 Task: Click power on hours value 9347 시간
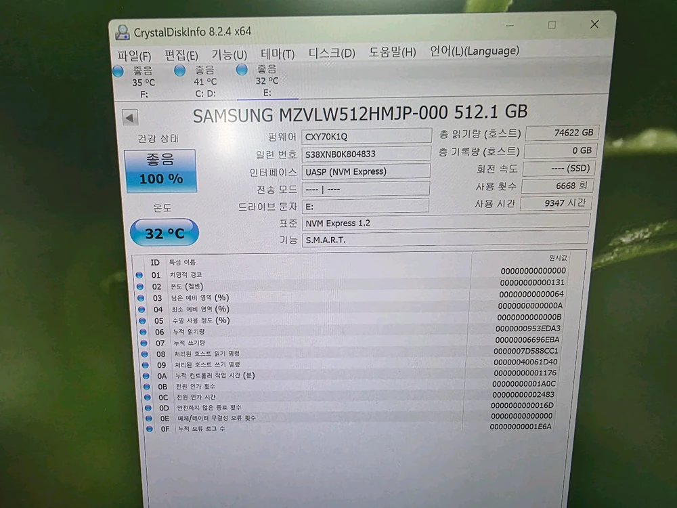[556, 203]
